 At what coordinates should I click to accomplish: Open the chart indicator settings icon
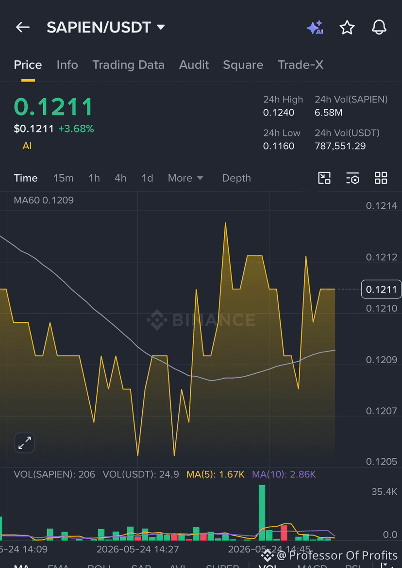[x=352, y=178]
